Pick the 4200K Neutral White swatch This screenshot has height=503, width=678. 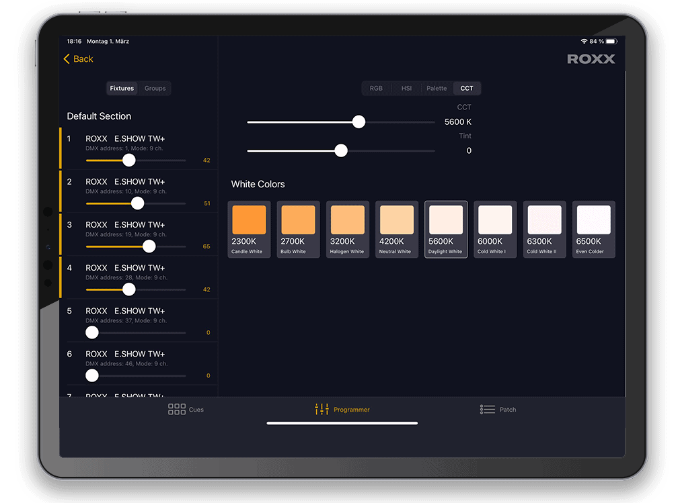pos(397,229)
